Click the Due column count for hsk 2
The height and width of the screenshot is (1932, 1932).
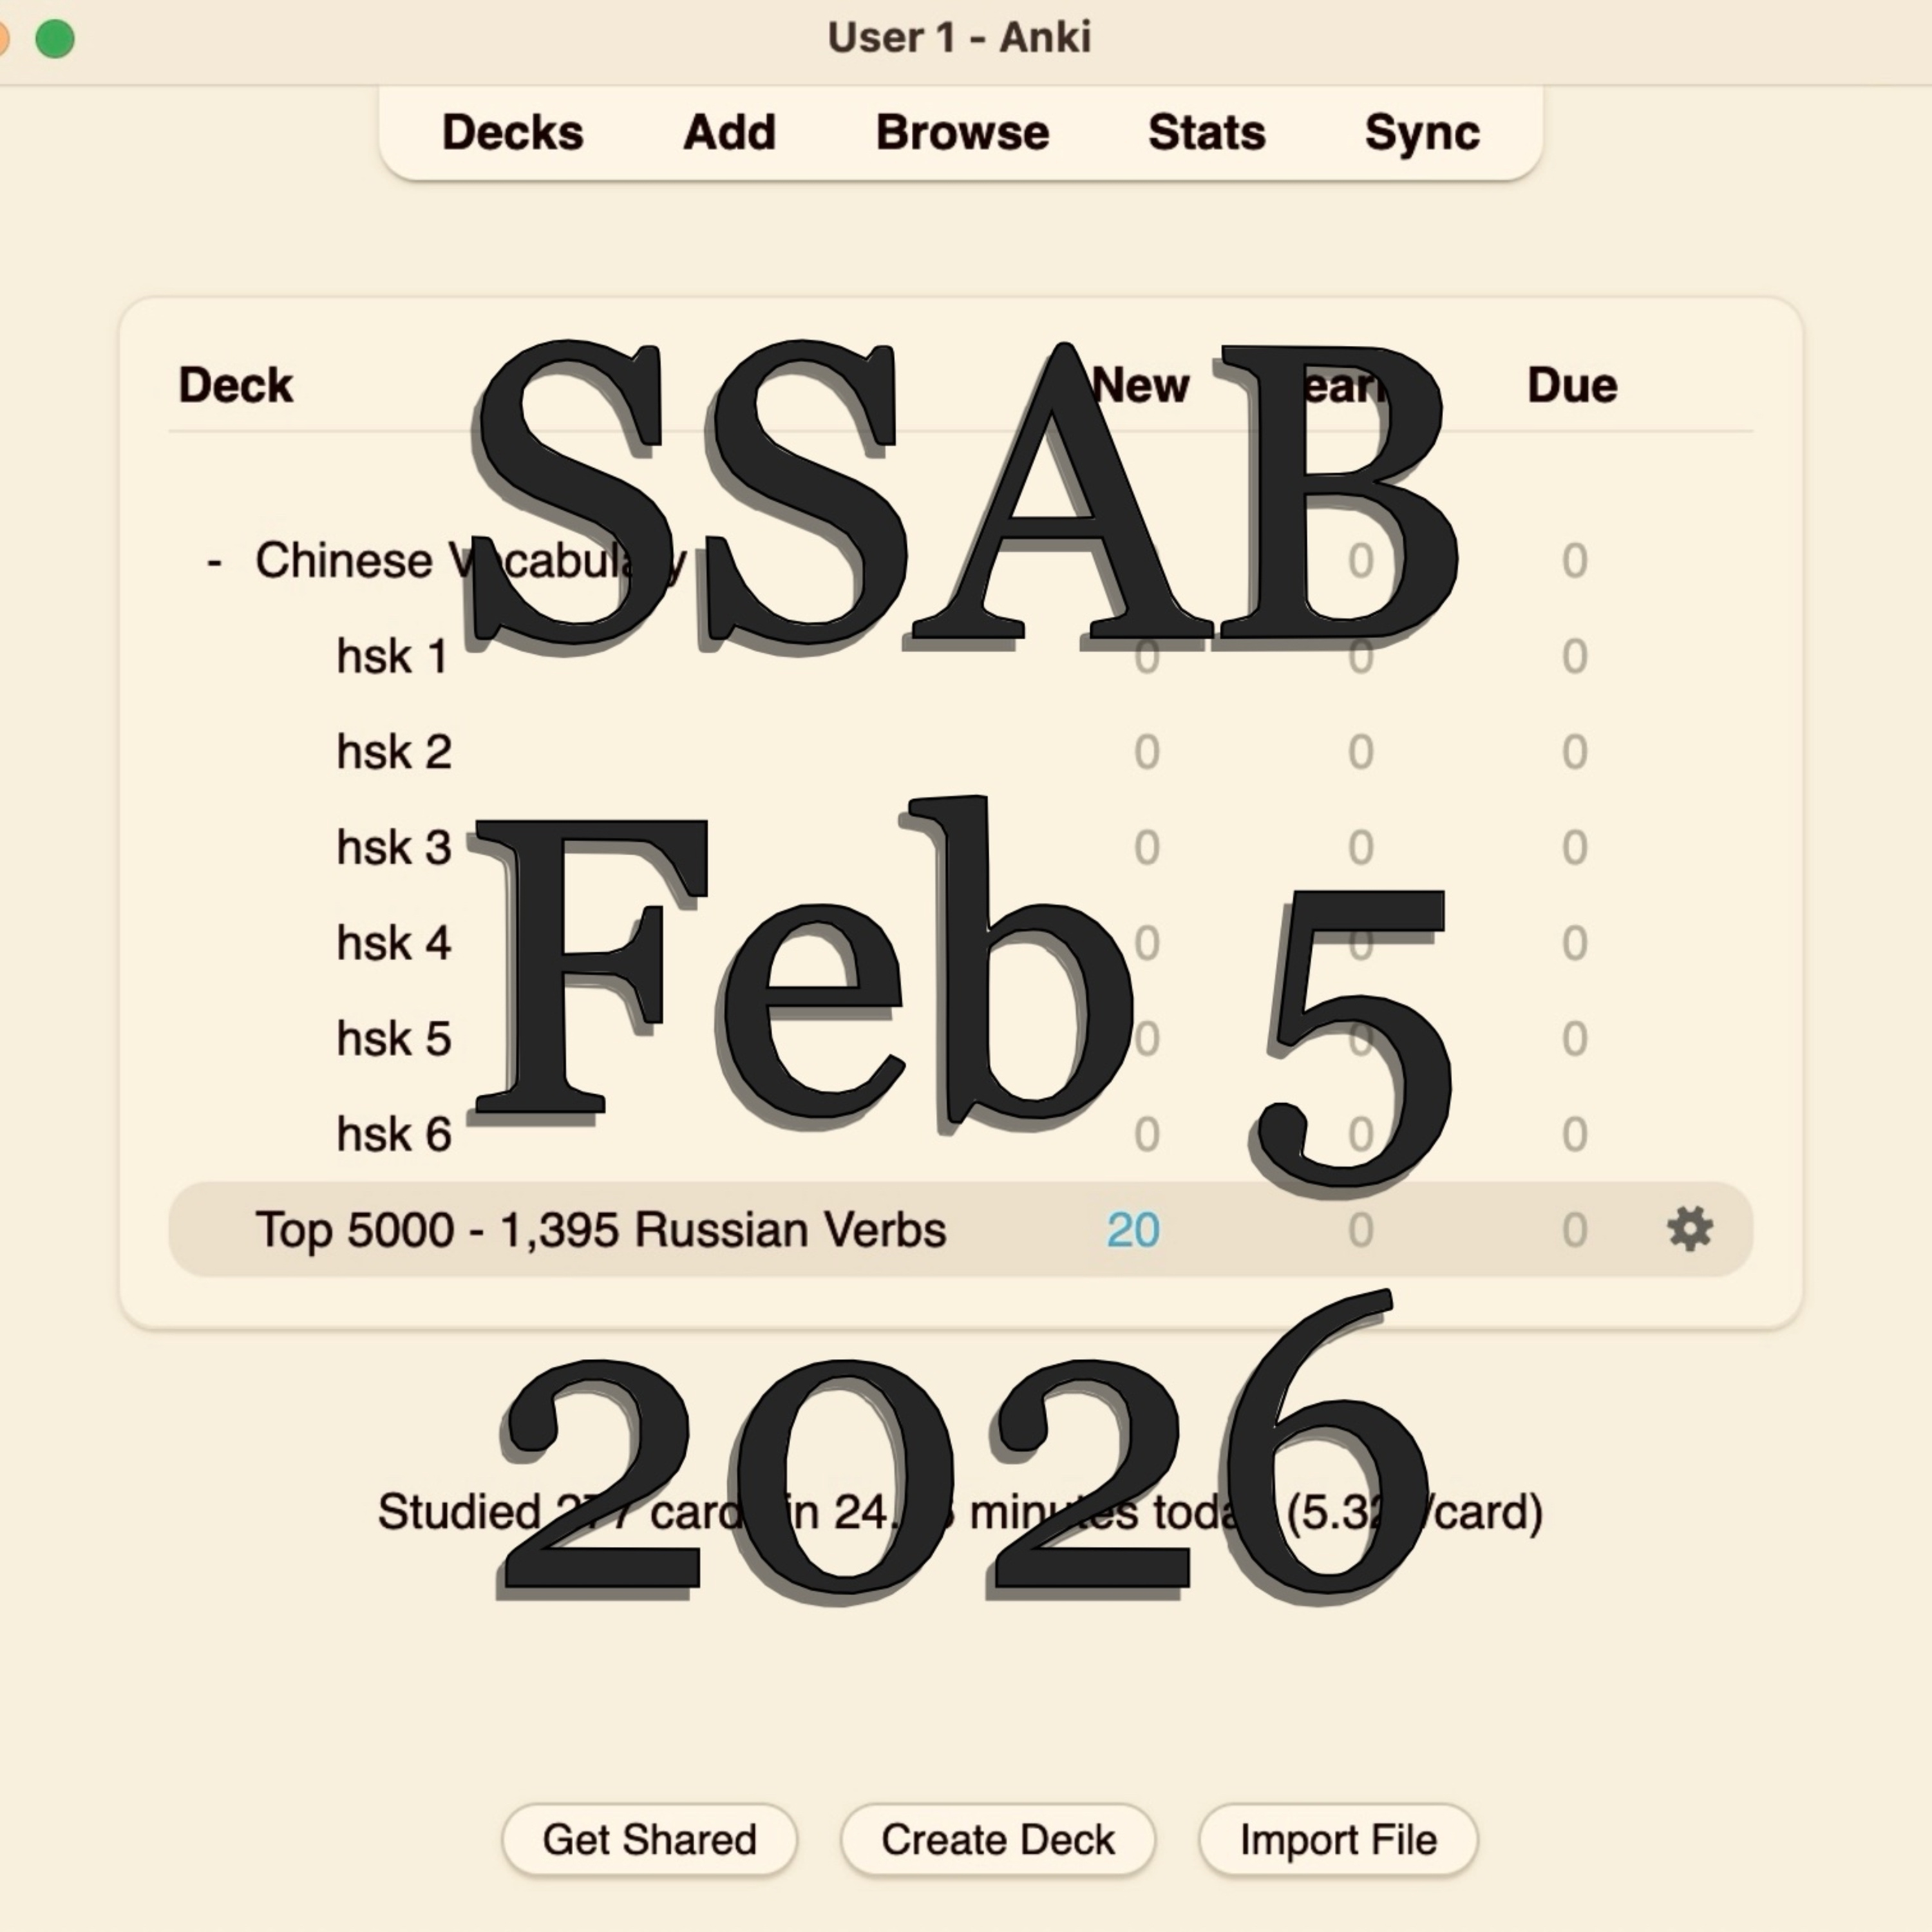tap(1574, 752)
